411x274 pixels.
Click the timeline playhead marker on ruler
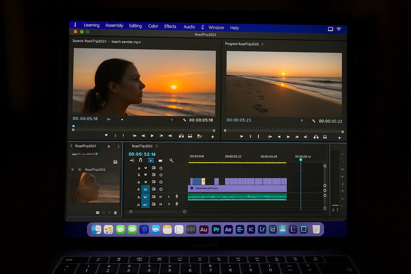[x=301, y=160]
